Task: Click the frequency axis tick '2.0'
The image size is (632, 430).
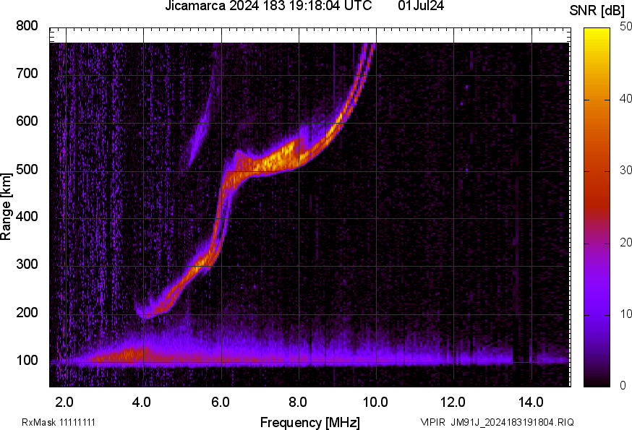Action: (64, 403)
